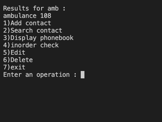Click the word "phonebook" in option 3

click(57, 38)
